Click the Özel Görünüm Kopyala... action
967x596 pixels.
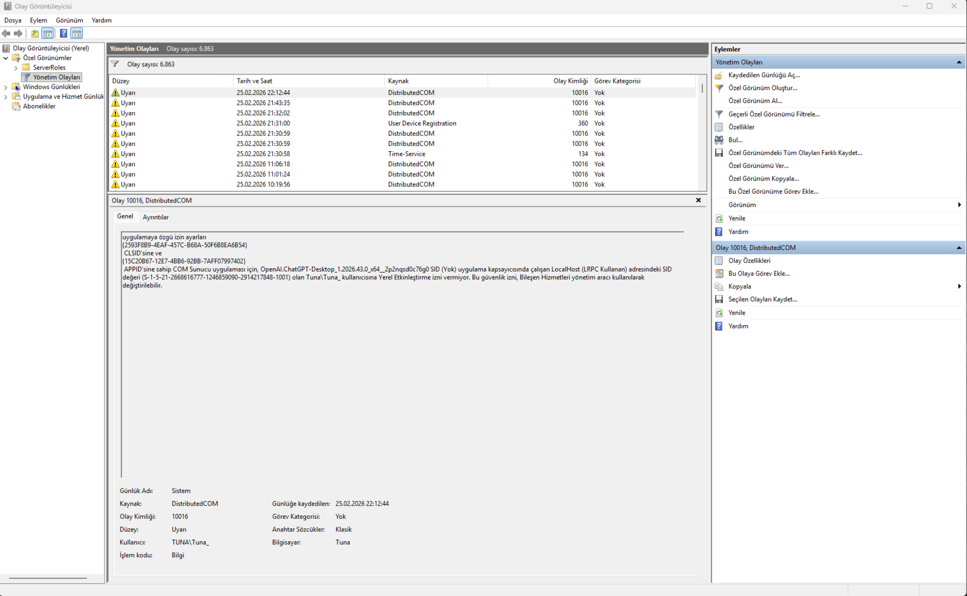[763, 179]
